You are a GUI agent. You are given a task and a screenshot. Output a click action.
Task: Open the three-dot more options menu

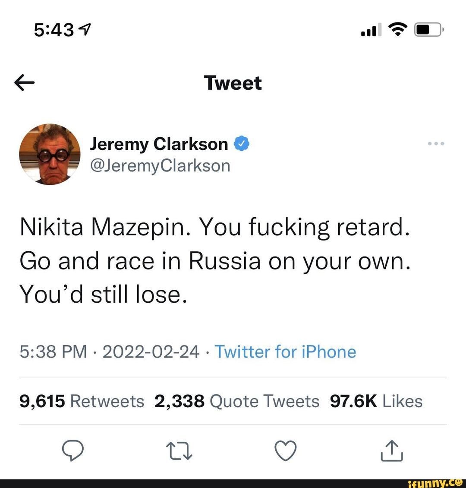click(436, 143)
